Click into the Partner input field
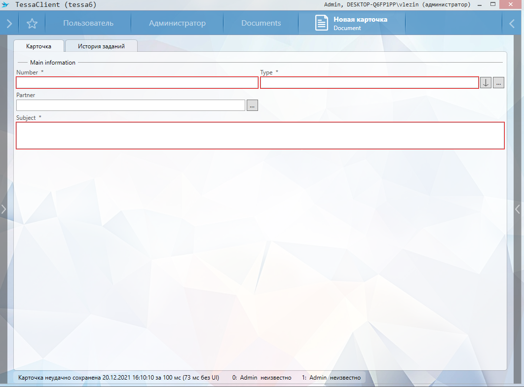This screenshot has width=524, height=387. coord(131,106)
